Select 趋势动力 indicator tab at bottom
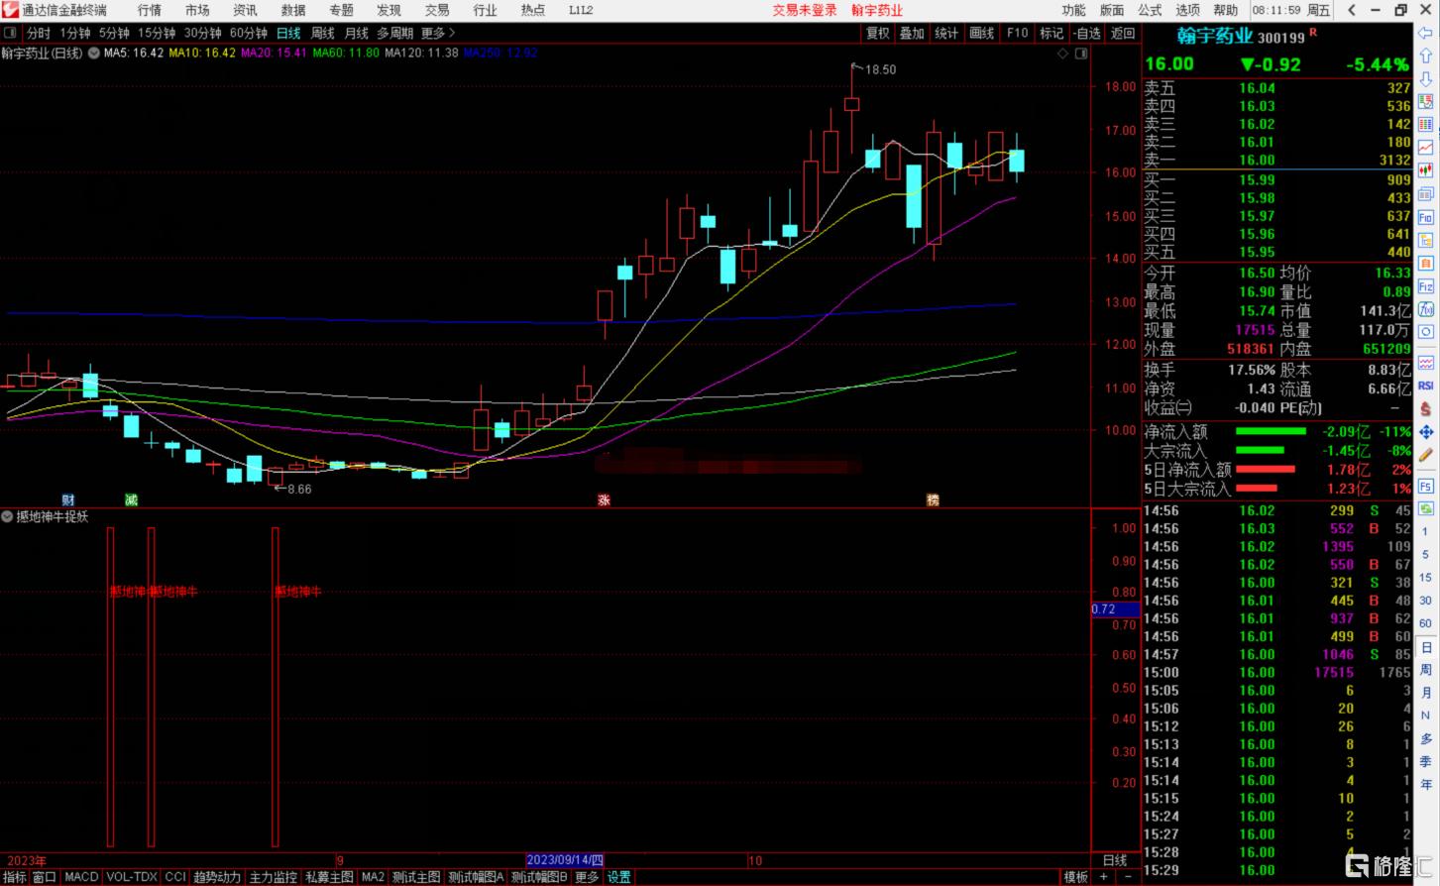 click(217, 877)
